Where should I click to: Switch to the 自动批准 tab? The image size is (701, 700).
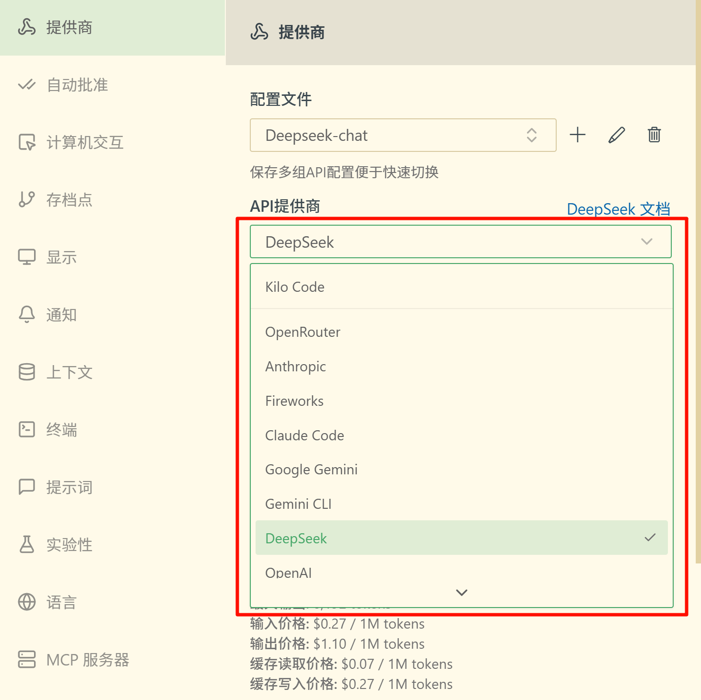113,85
